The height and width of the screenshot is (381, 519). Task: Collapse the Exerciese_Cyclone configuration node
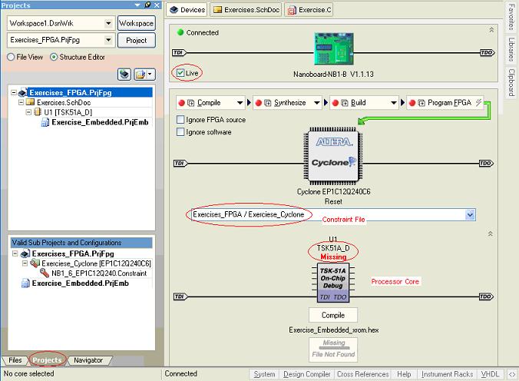(25, 263)
